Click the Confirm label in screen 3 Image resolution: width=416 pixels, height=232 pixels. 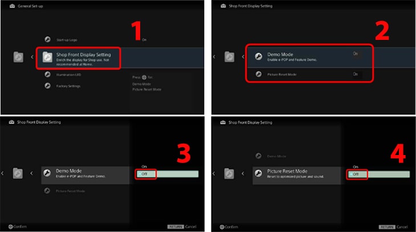coord(20,227)
